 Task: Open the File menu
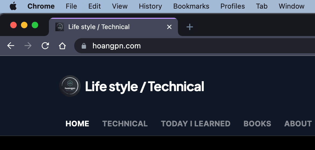(71, 6)
